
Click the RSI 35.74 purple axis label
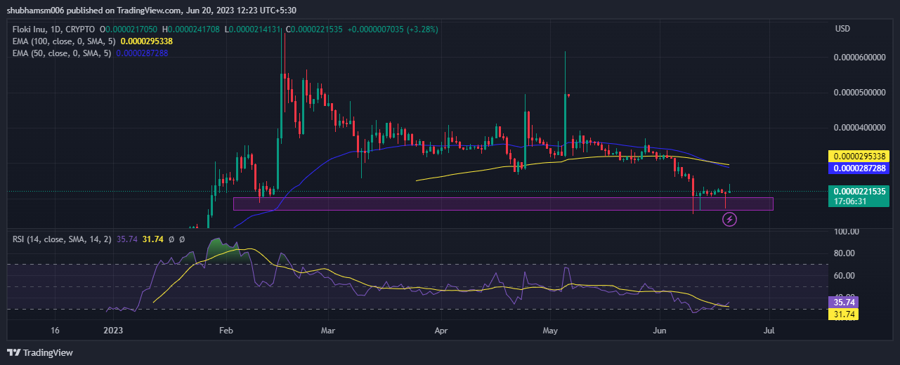coord(844,302)
